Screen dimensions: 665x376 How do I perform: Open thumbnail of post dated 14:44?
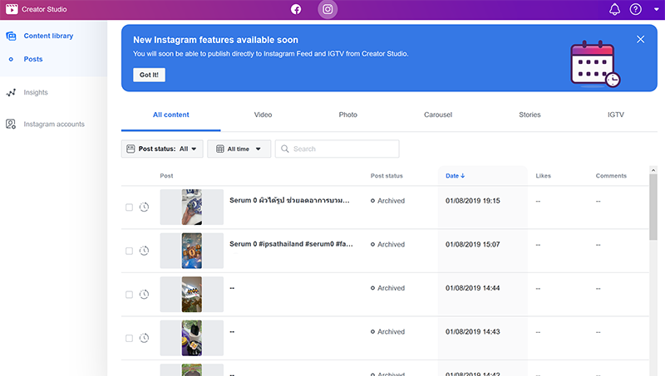click(x=192, y=295)
